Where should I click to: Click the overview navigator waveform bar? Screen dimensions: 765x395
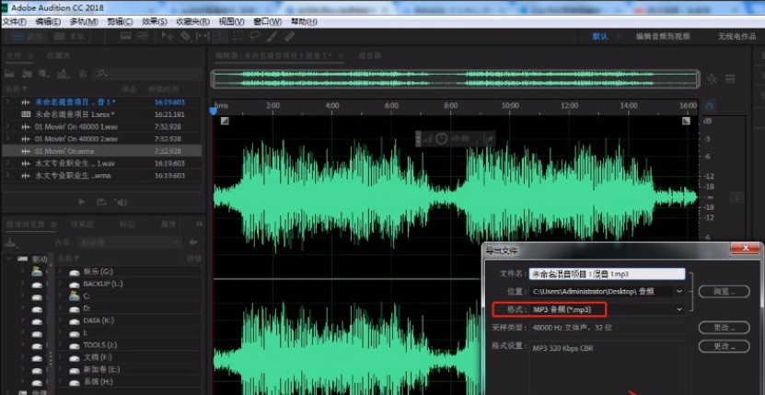pos(456,79)
